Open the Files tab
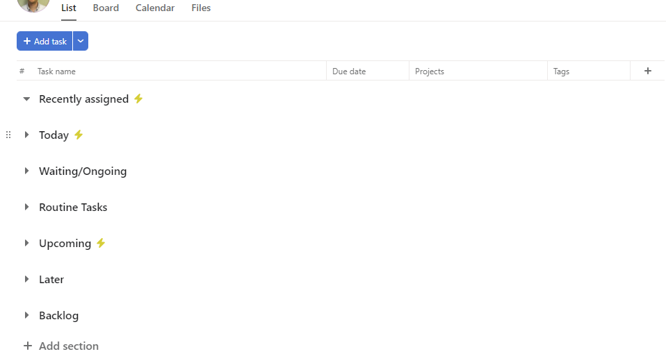Screen dimensions: 666x363 [201, 8]
